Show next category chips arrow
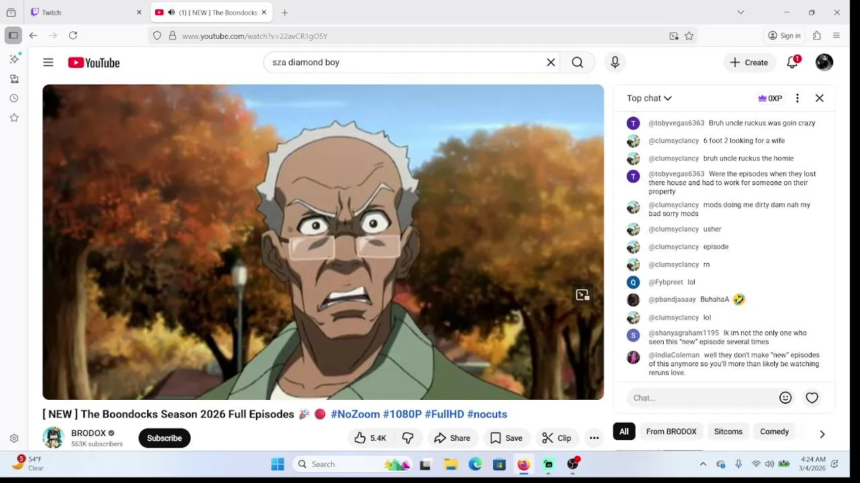Image resolution: width=860 pixels, height=483 pixels. tap(822, 434)
